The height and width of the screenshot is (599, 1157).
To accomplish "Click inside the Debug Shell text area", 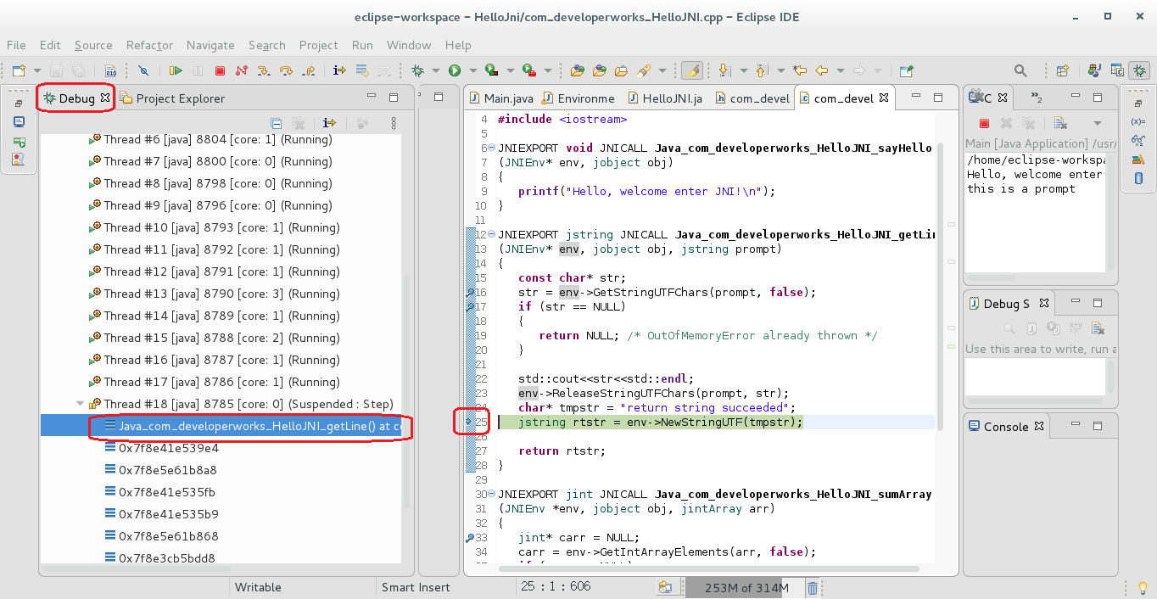I will pos(1035,377).
